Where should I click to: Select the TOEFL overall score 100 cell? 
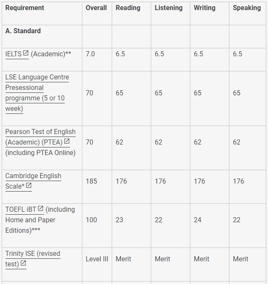[97, 226]
